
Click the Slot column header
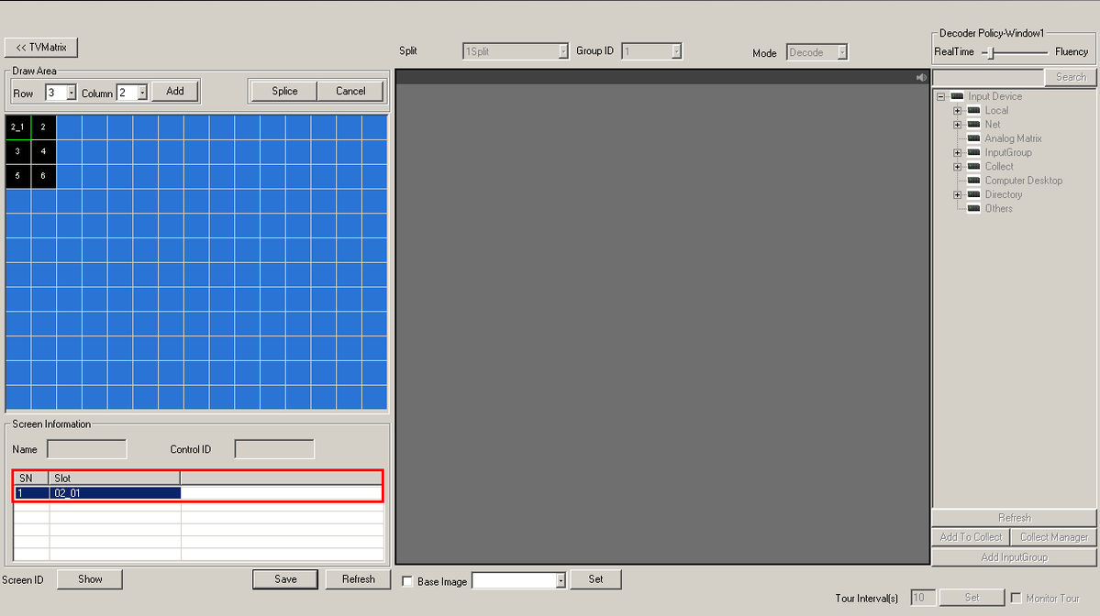point(115,478)
